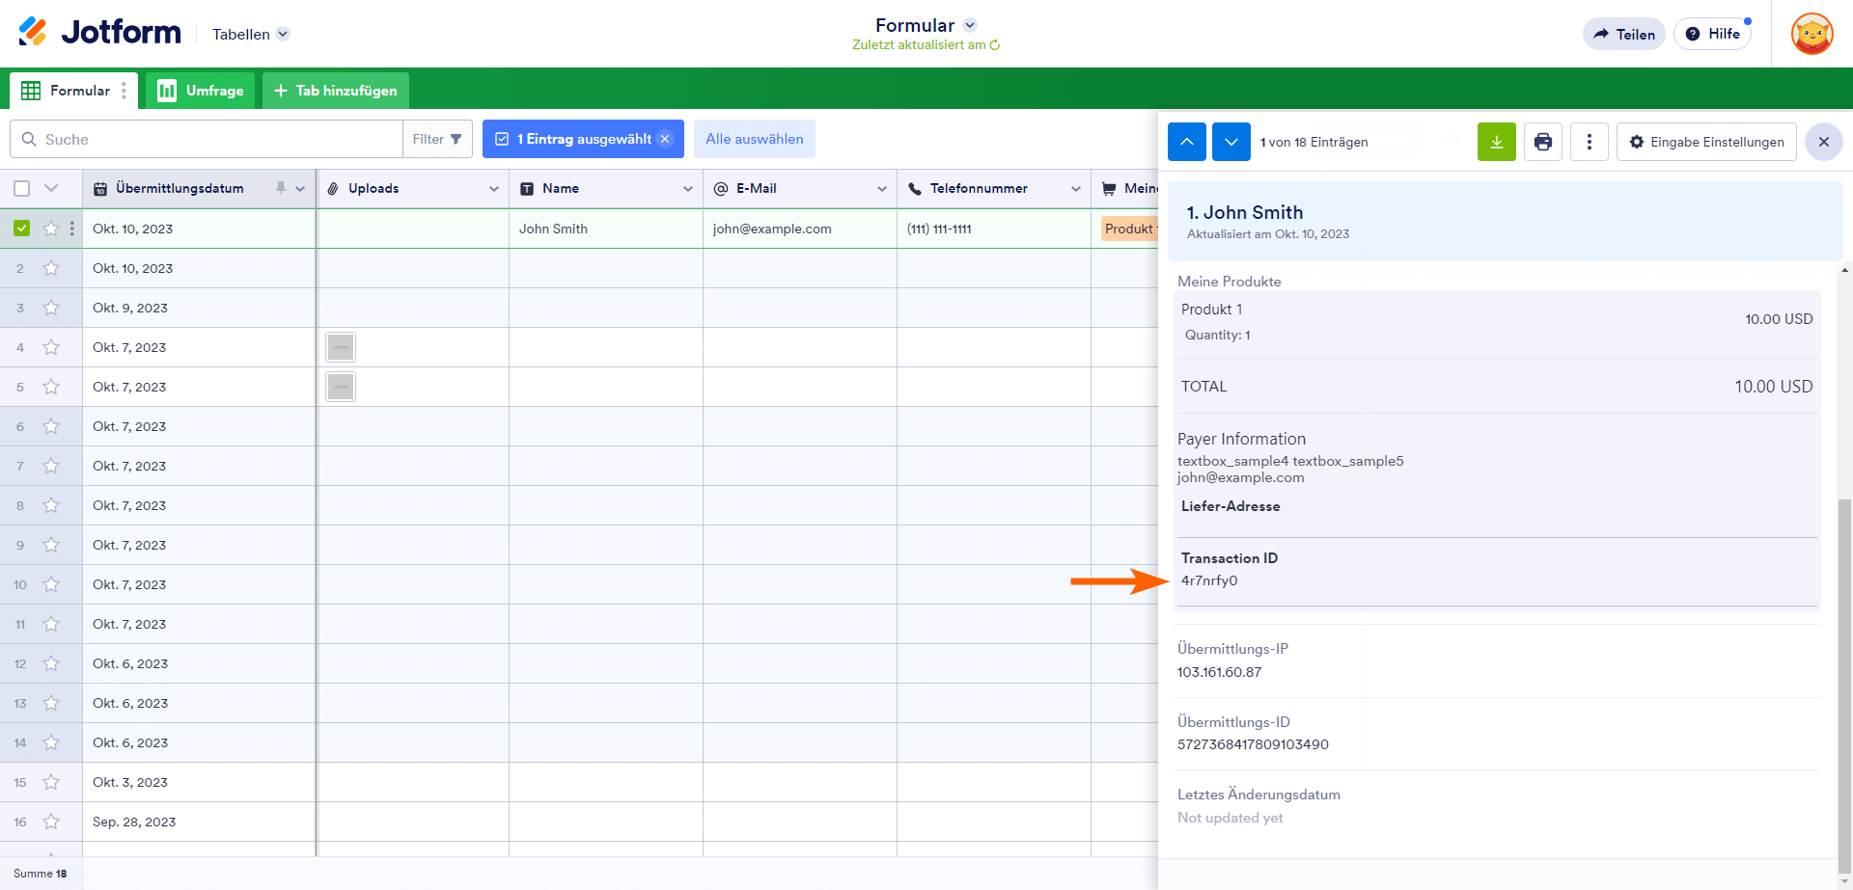The height and width of the screenshot is (890, 1853).
Task: Star the second row entry
Action: [x=51, y=268]
